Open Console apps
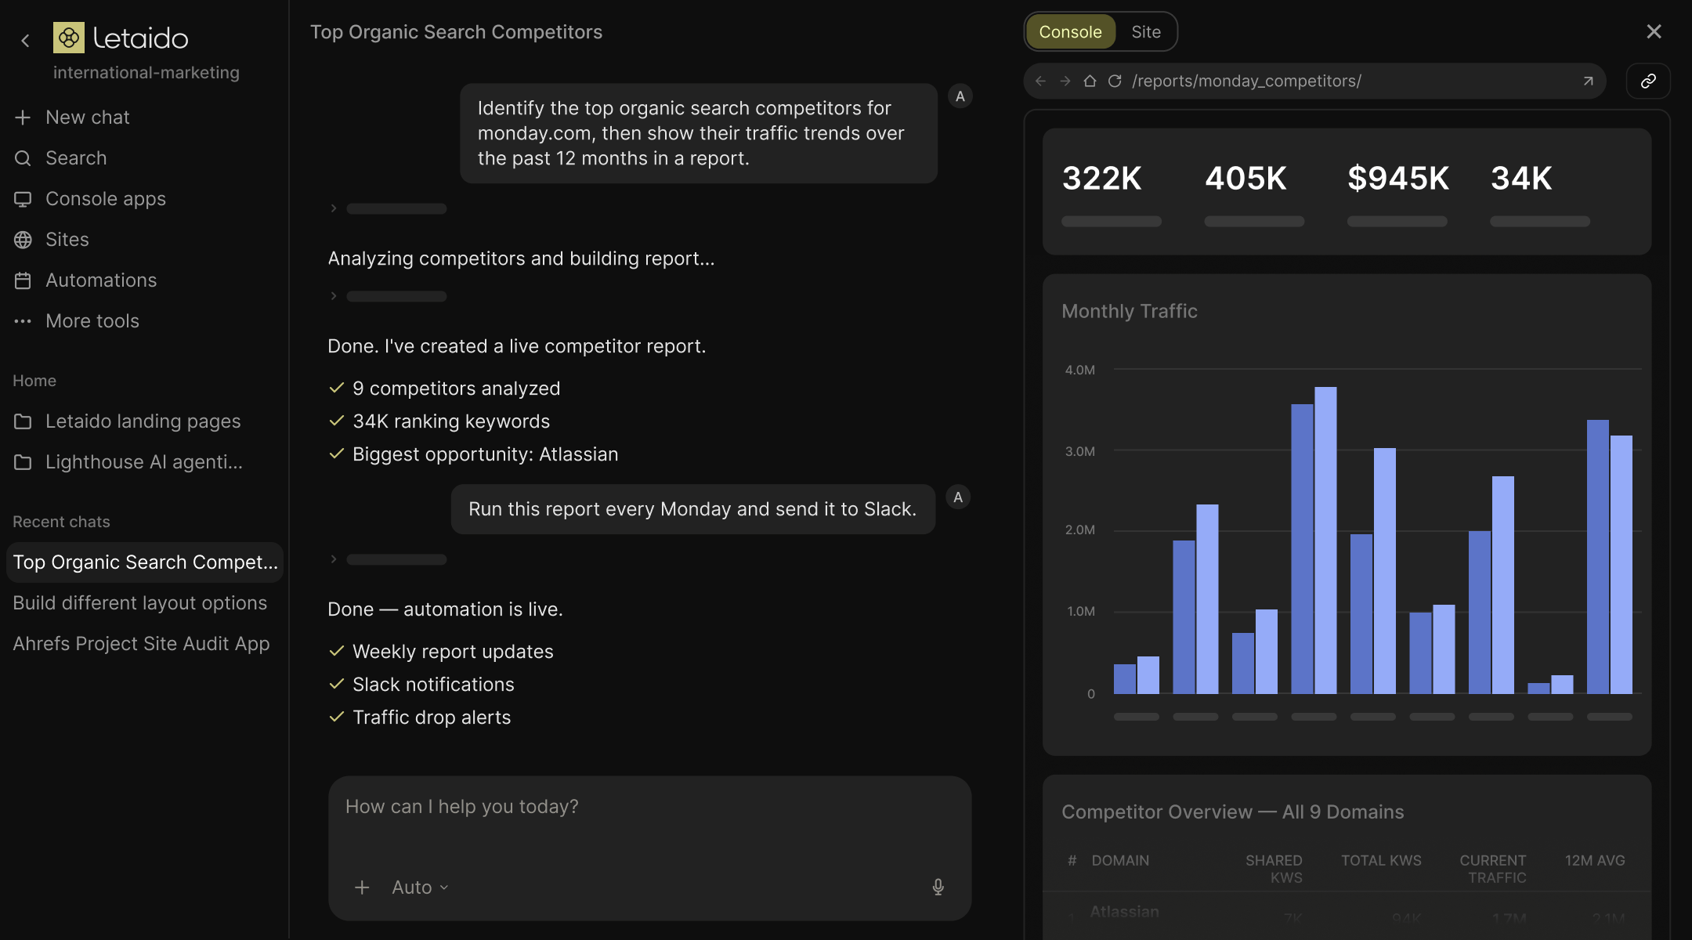 [90, 198]
